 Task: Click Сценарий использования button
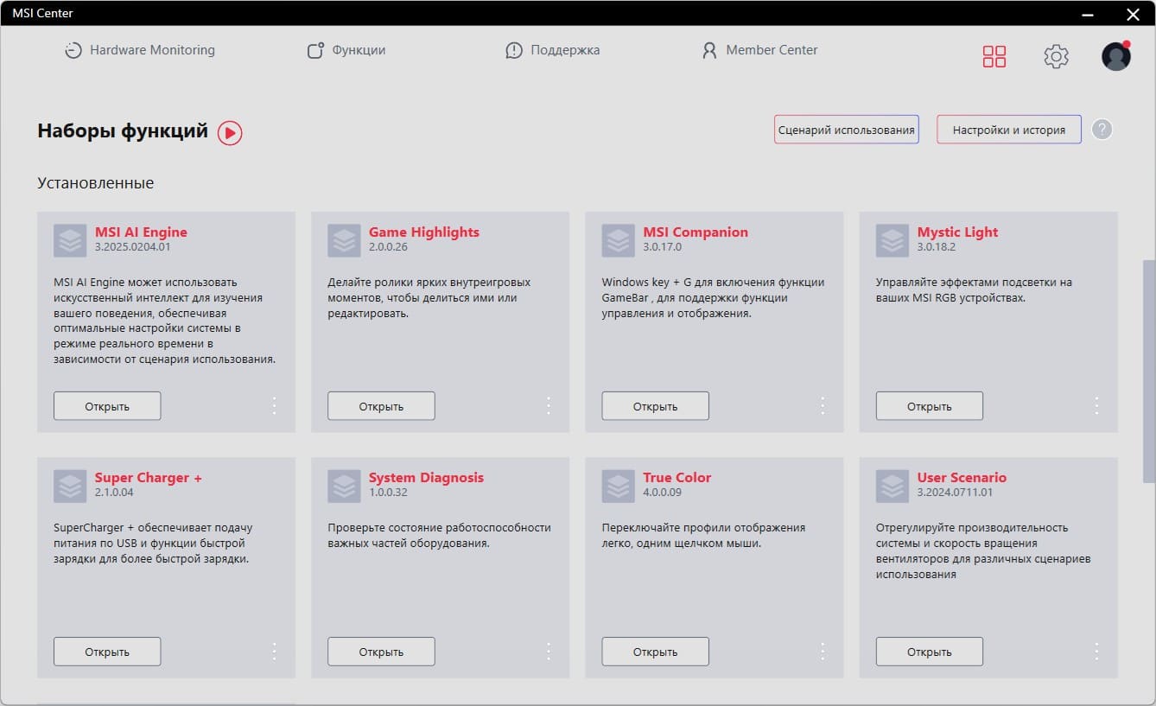847,130
